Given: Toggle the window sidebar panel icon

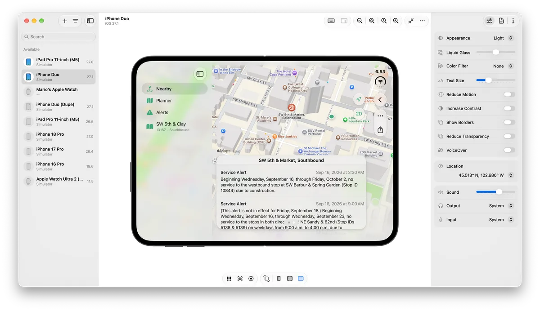Looking at the screenshot, I should (x=90, y=21).
